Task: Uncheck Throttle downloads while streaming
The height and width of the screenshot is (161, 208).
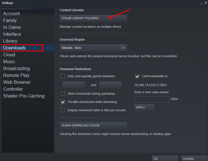Action: pyautogui.click(x=63, y=102)
